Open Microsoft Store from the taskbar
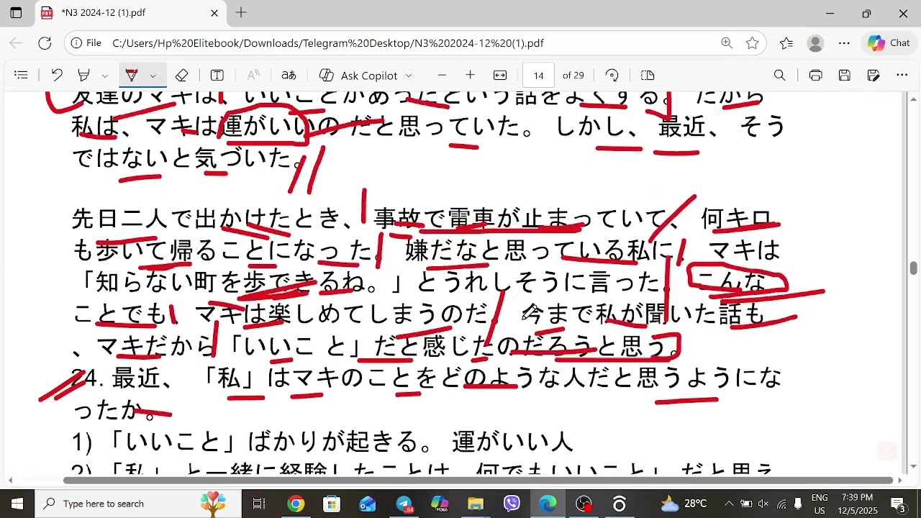This screenshot has height=518, width=921. 332,504
